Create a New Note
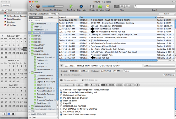Screen dimensions: 176x119 (x=71, y=7)
